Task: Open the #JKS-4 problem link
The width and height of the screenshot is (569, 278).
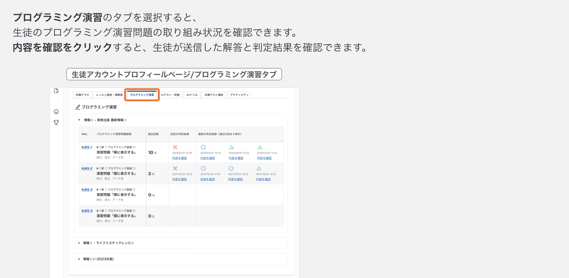Action: click(87, 211)
